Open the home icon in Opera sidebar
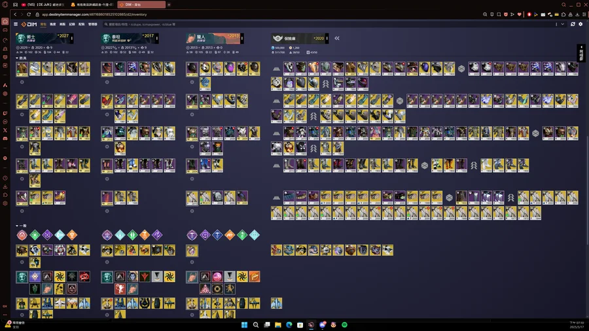The height and width of the screenshot is (331, 589). 5,22
